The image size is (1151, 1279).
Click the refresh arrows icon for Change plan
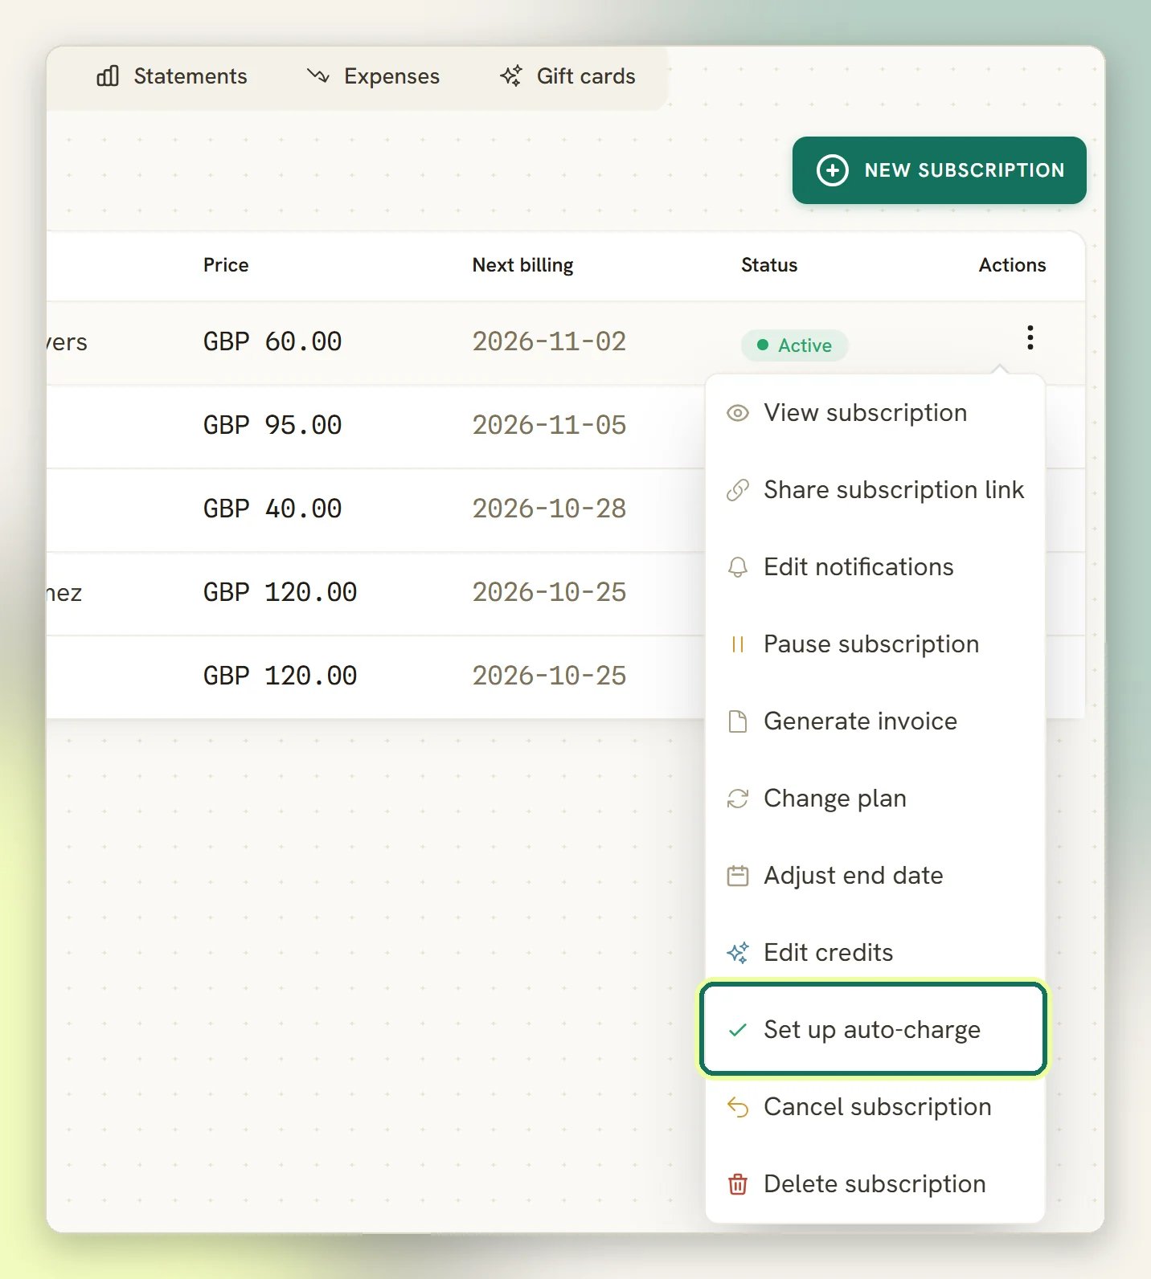pyautogui.click(x=737, y=799)
